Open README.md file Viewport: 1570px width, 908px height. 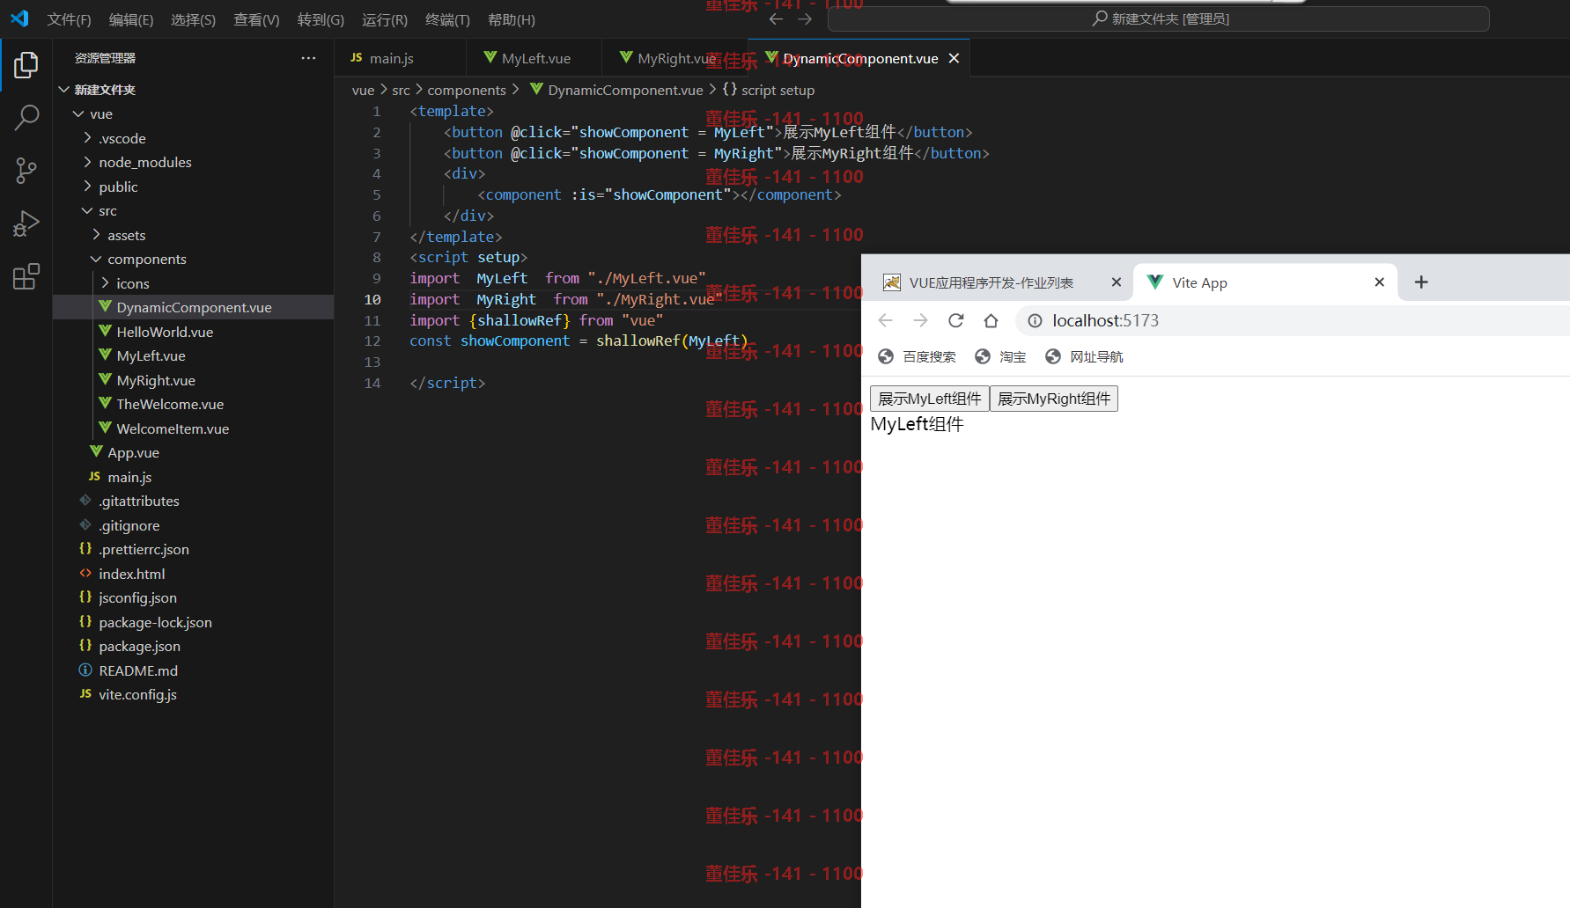[193, 670]
